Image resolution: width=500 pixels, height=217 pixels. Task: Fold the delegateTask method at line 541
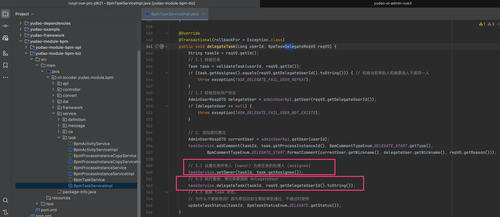(x=166, y=46)
